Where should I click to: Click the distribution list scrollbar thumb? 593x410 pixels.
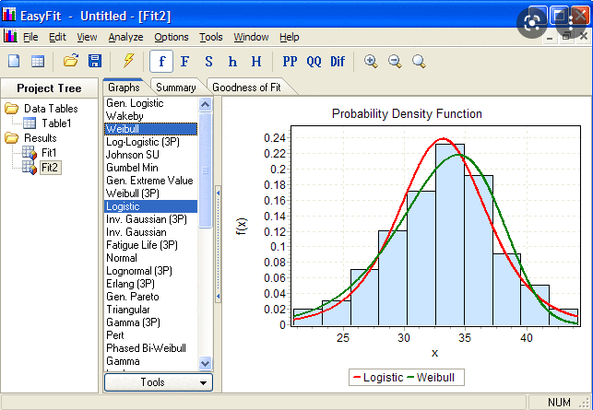point(205,170)
